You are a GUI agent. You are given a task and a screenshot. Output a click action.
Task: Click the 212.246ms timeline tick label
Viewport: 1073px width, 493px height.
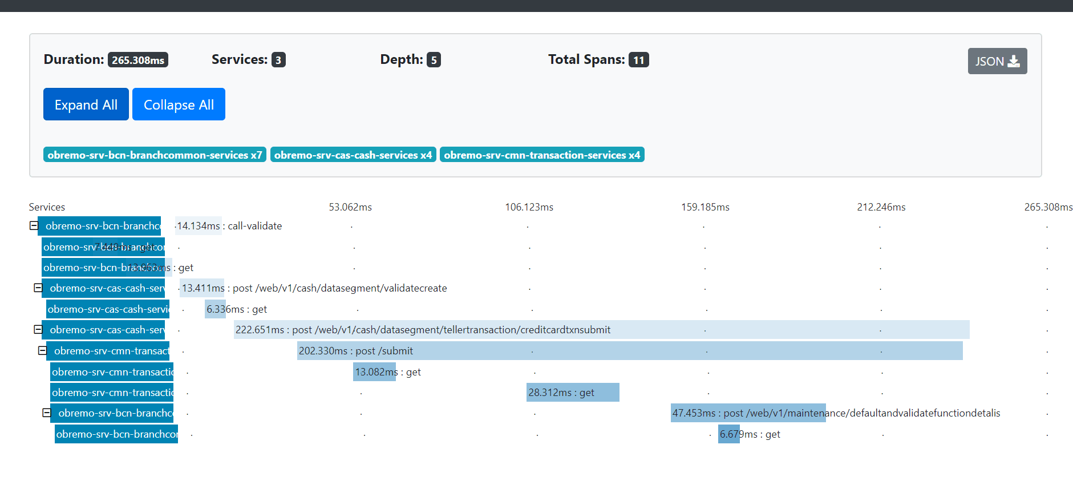[881, 207]
